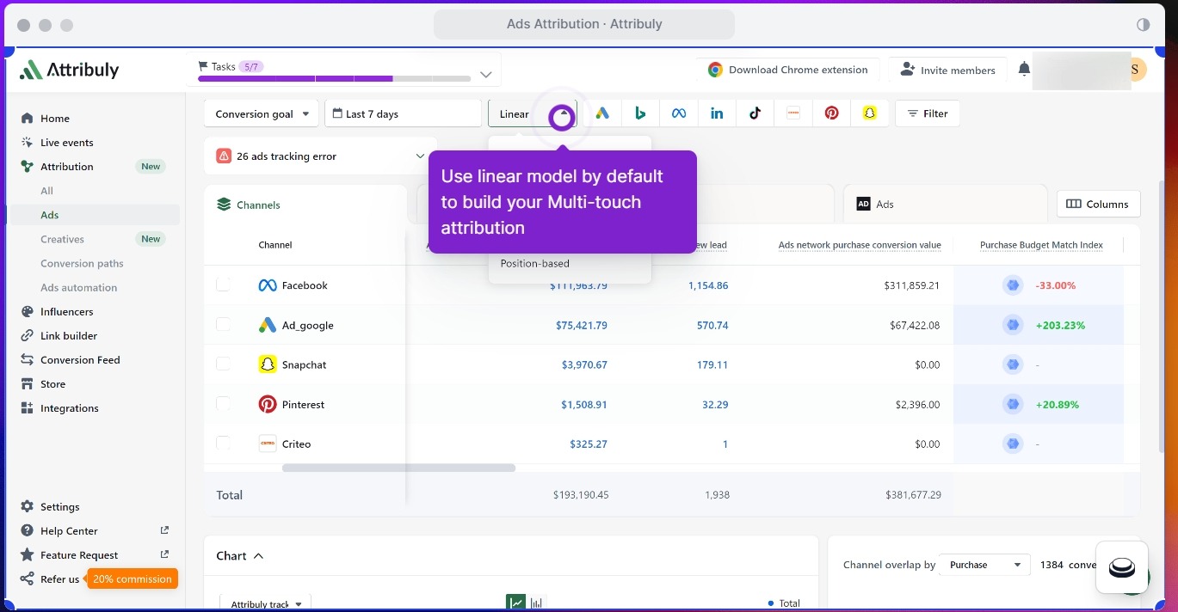This screenshot has height=612, width=1178.
Task: Select the Ad_google row checkbox
Action: coord(224,325)
